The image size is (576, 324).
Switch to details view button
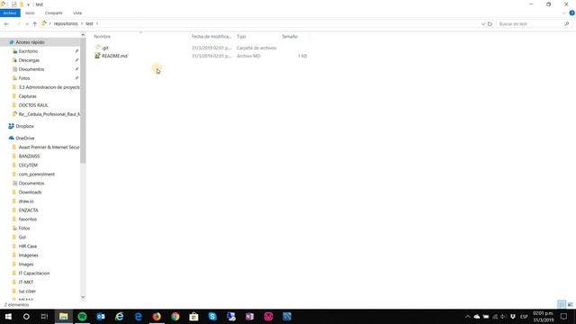point(562,304)
